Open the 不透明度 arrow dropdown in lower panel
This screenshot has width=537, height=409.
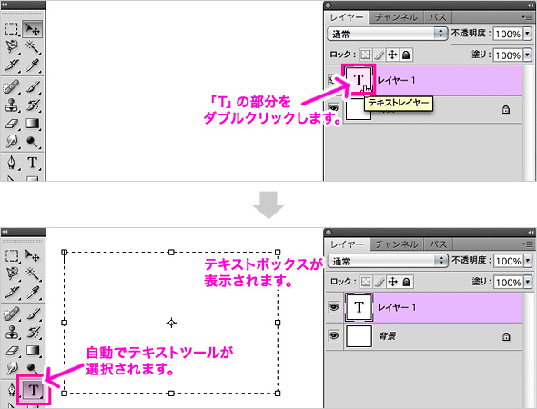528,261
